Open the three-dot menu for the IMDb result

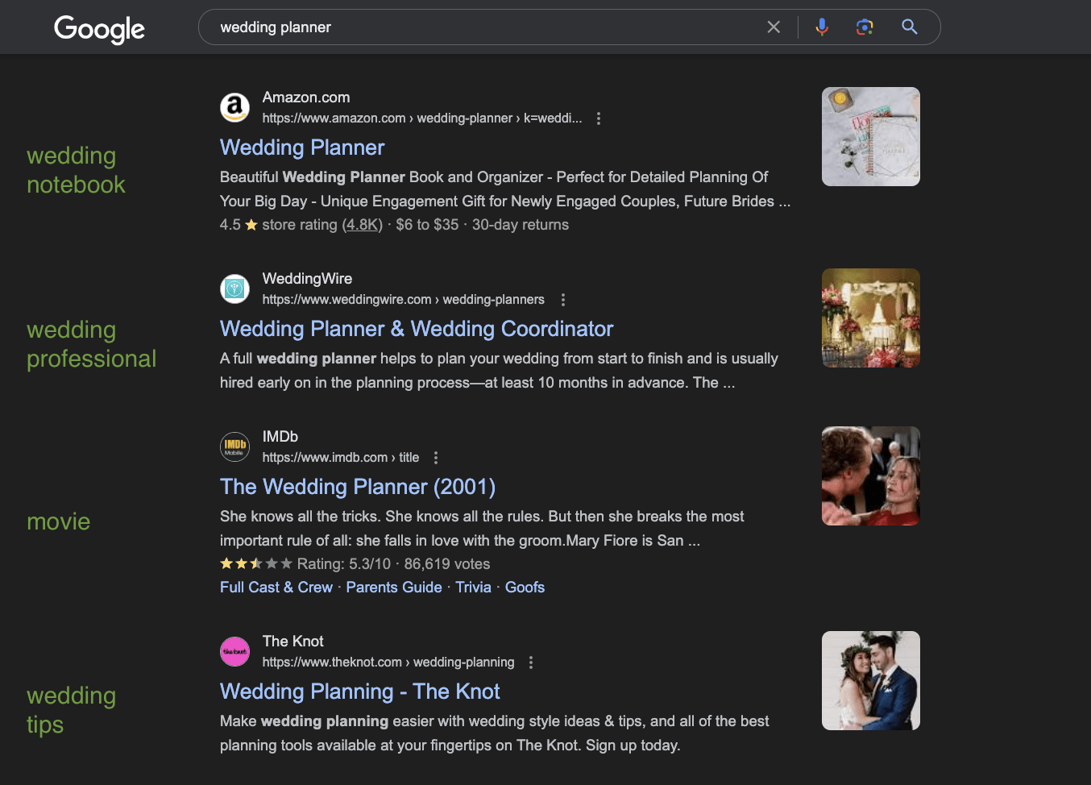point(436,458)
